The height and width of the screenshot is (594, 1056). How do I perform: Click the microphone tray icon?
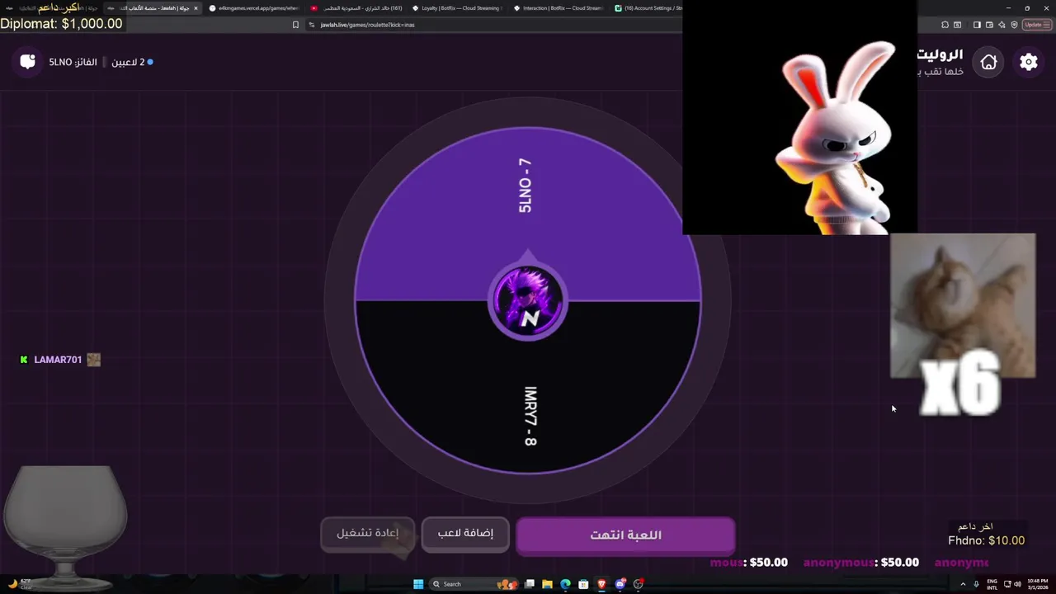click(976, 584)
